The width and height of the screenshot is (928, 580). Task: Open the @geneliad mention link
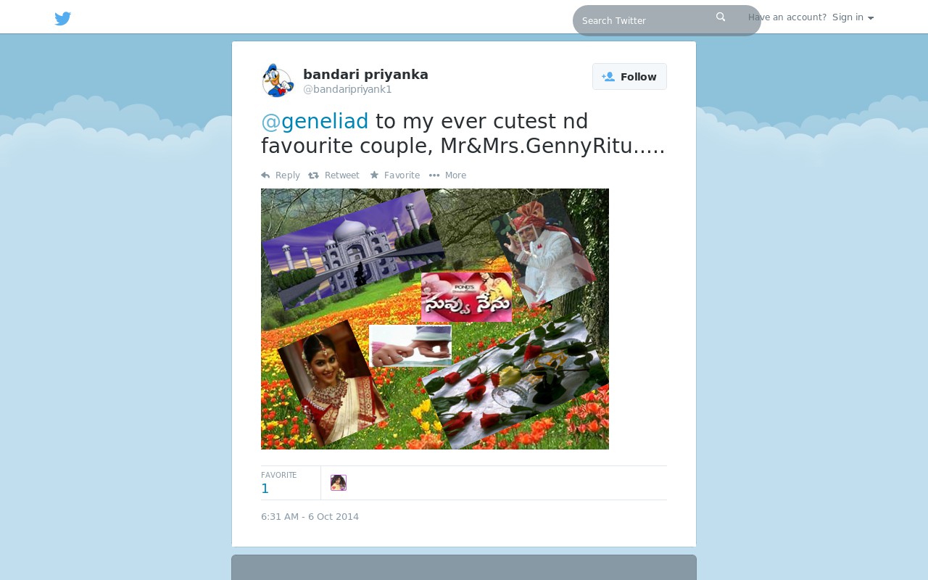[x=315, y=121]
